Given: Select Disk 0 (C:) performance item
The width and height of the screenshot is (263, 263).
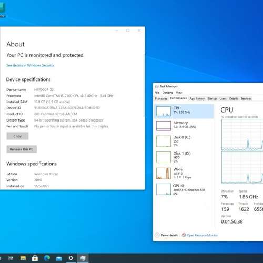Looking at the screenshot, I should click(x=184, y=141).
